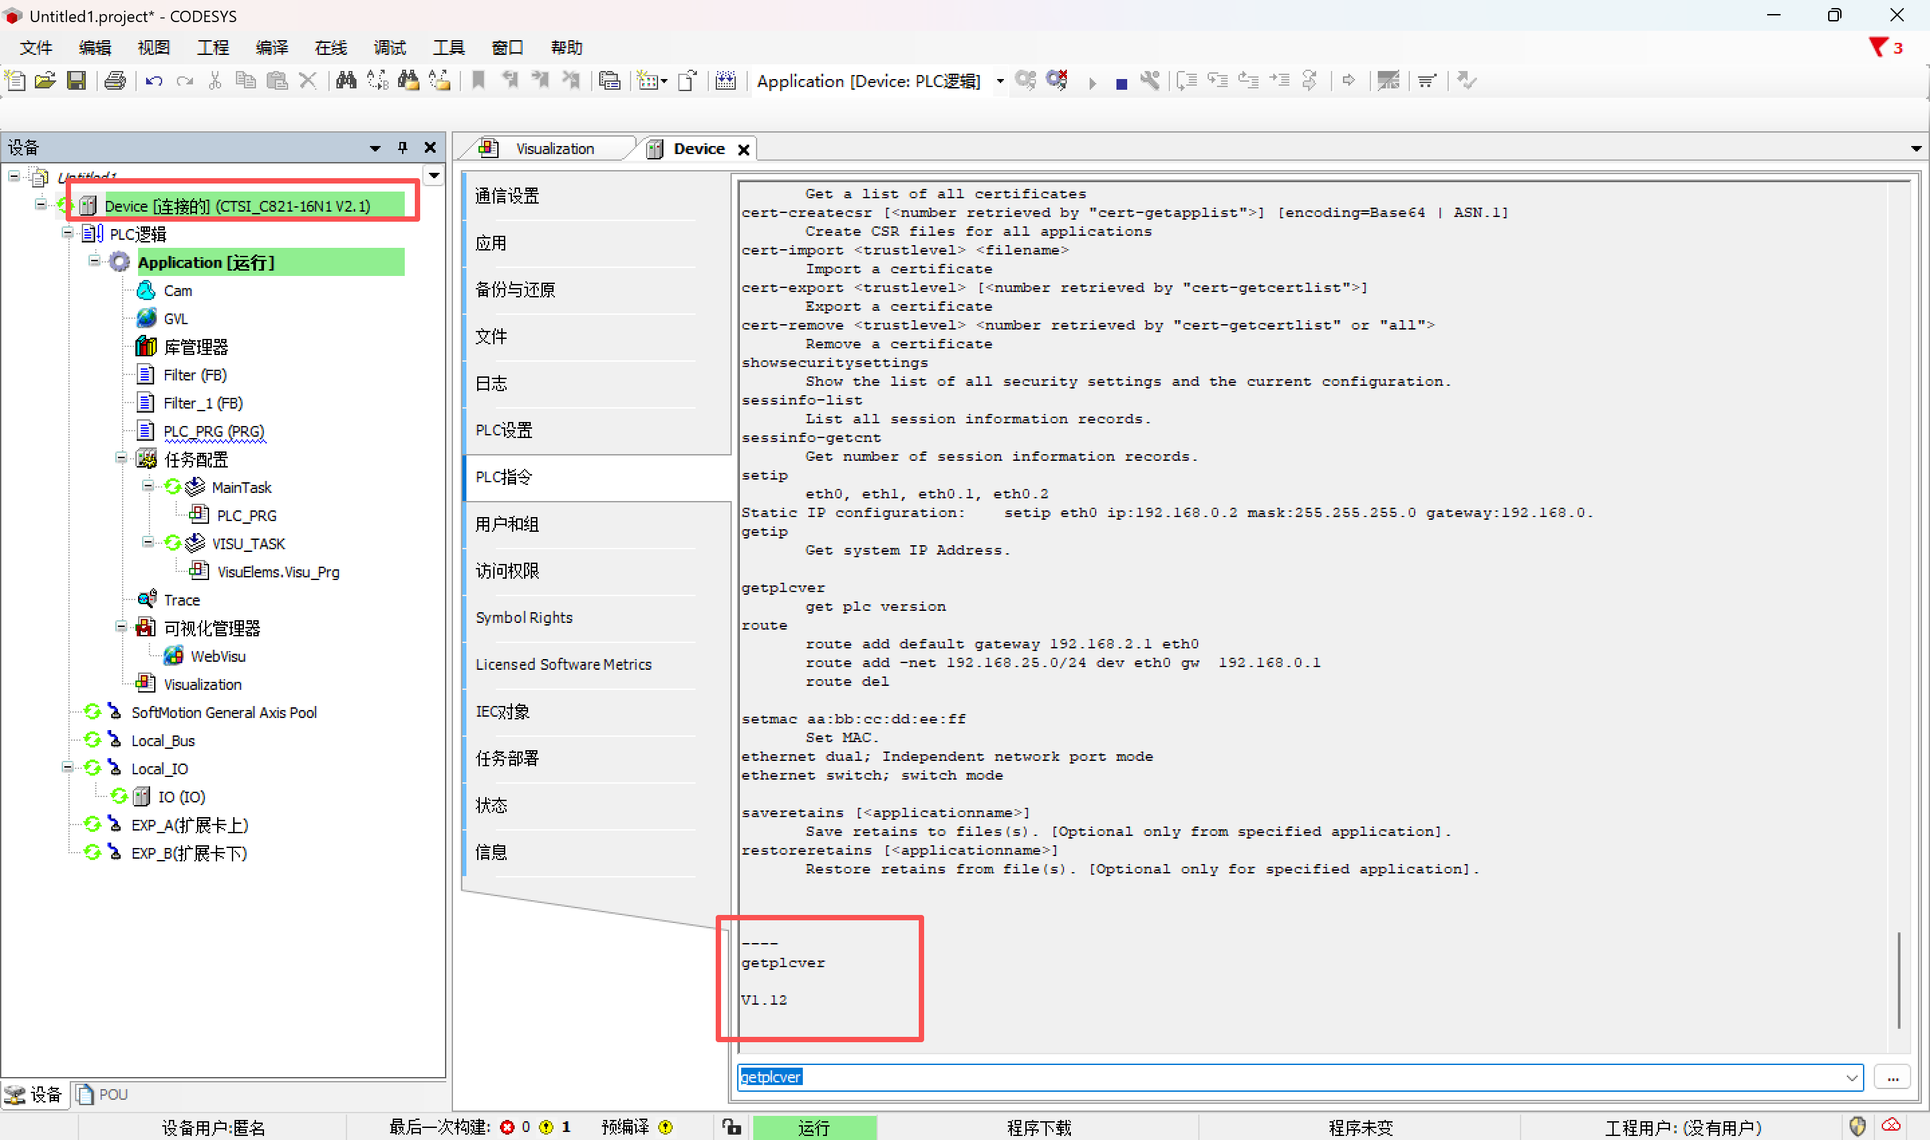Undo the last action
This screenshot has height=1140, width=1930.
pos(153,80)
